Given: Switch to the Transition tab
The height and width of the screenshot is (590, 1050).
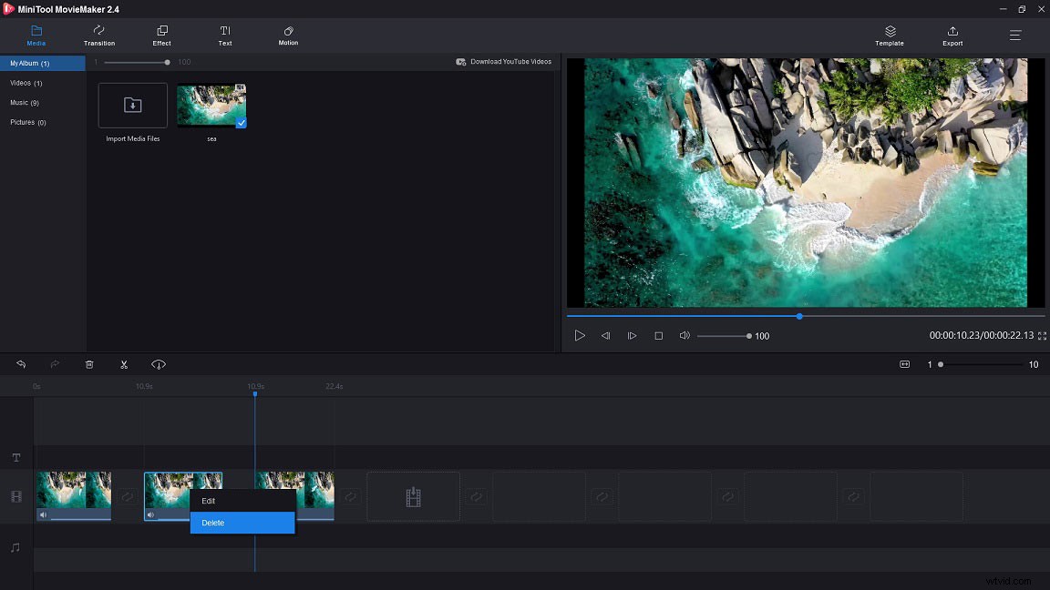Looking at the screenshot, I should click(98, 36).
